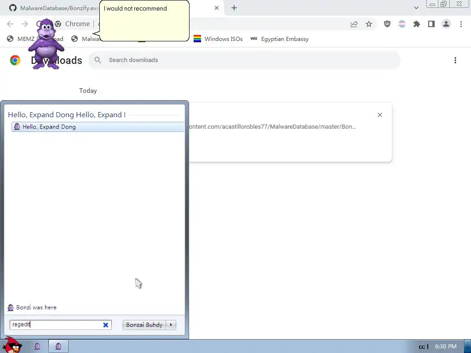
Task: Open the Extensions puzzle piece menu
Action: point(417,24)
